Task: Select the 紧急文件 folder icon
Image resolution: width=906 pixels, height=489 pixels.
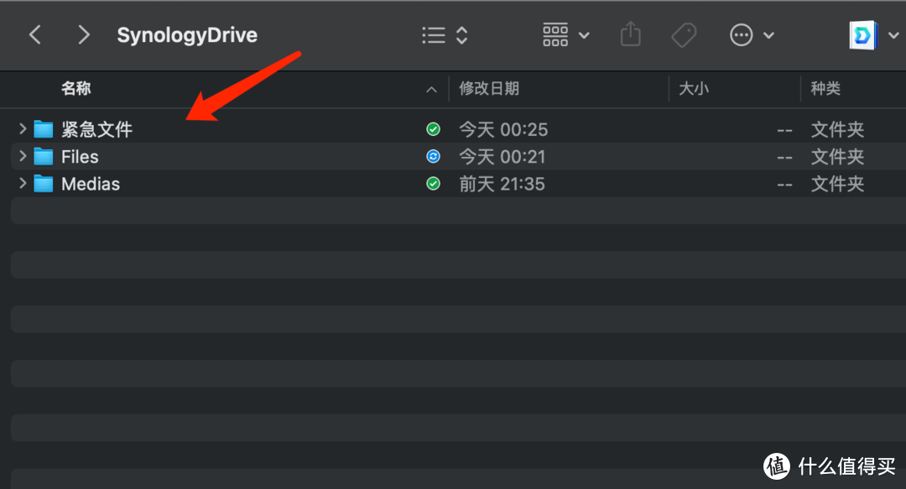Action: [x=44, y=129]
